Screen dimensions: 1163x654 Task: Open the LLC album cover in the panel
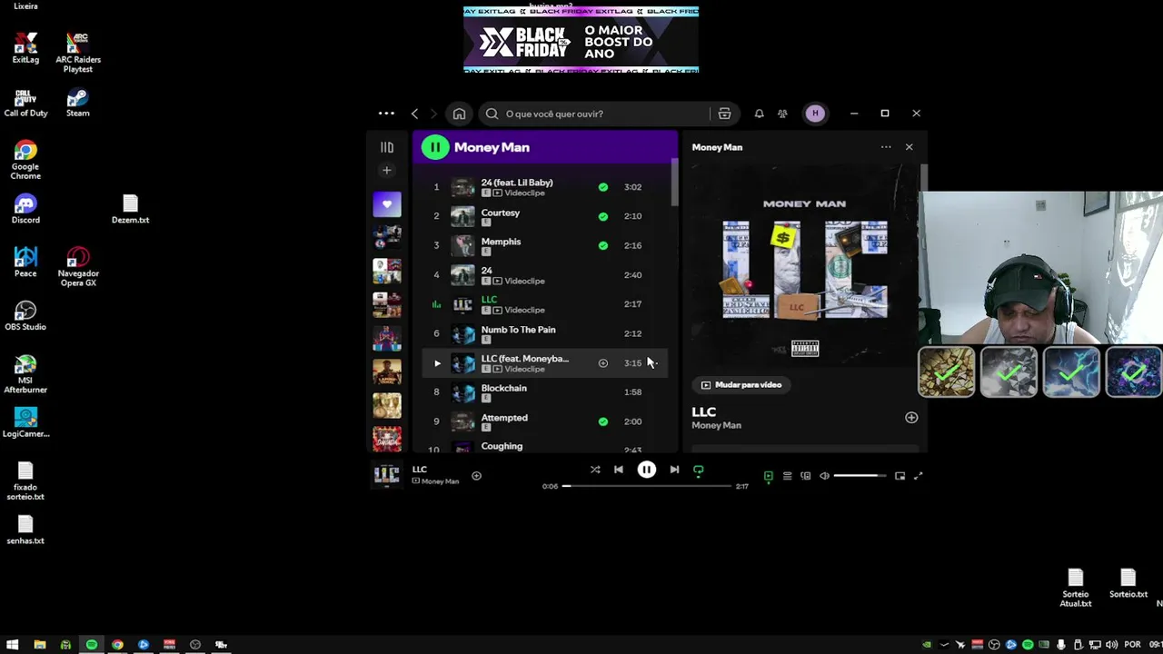[804, 267]
